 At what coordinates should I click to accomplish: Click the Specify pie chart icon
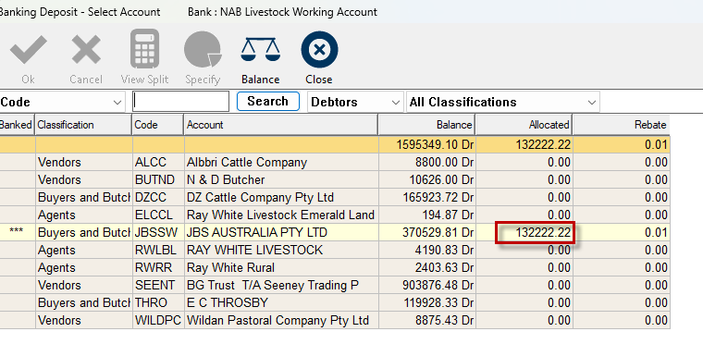click(x=203, y=49)
